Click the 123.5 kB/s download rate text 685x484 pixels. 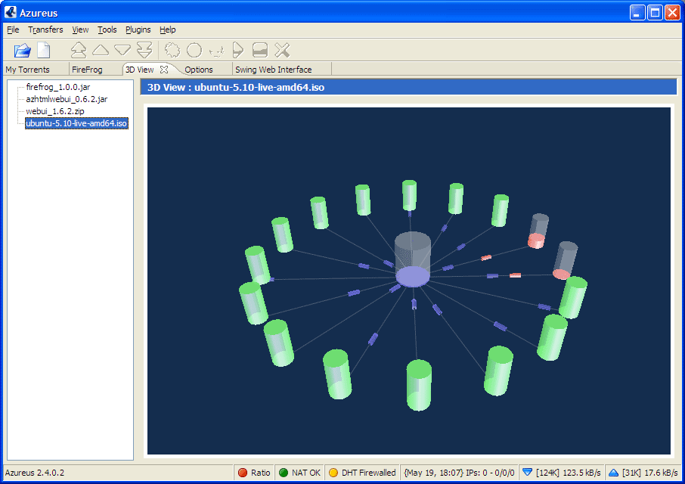[x=581, y=473]
